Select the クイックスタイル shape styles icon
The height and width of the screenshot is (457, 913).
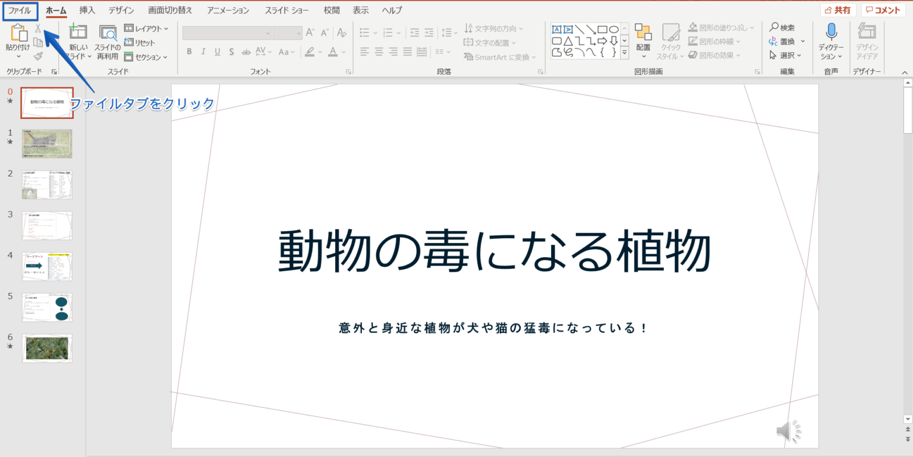click(670, 40)
